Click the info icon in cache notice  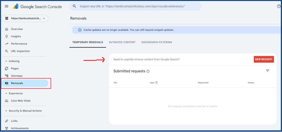click(80, 30)
